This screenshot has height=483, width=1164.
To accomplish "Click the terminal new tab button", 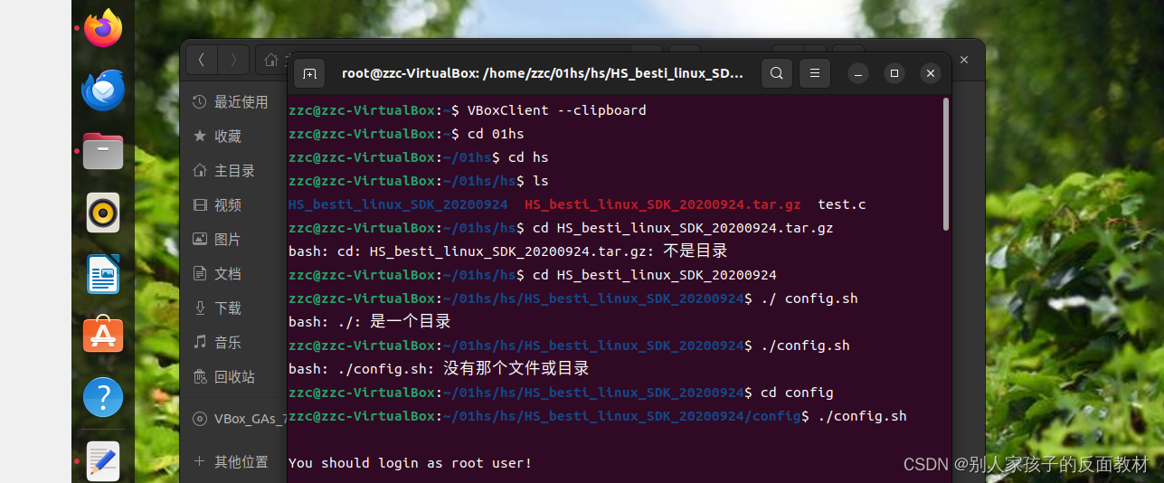I will (x=309, y=73).
